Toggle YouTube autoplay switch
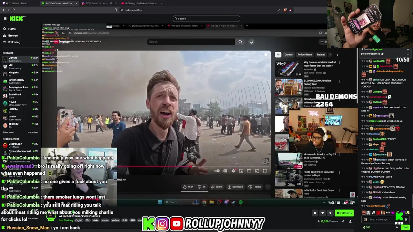The height and width of the screenshot is (232, 413). pos(217,171)
